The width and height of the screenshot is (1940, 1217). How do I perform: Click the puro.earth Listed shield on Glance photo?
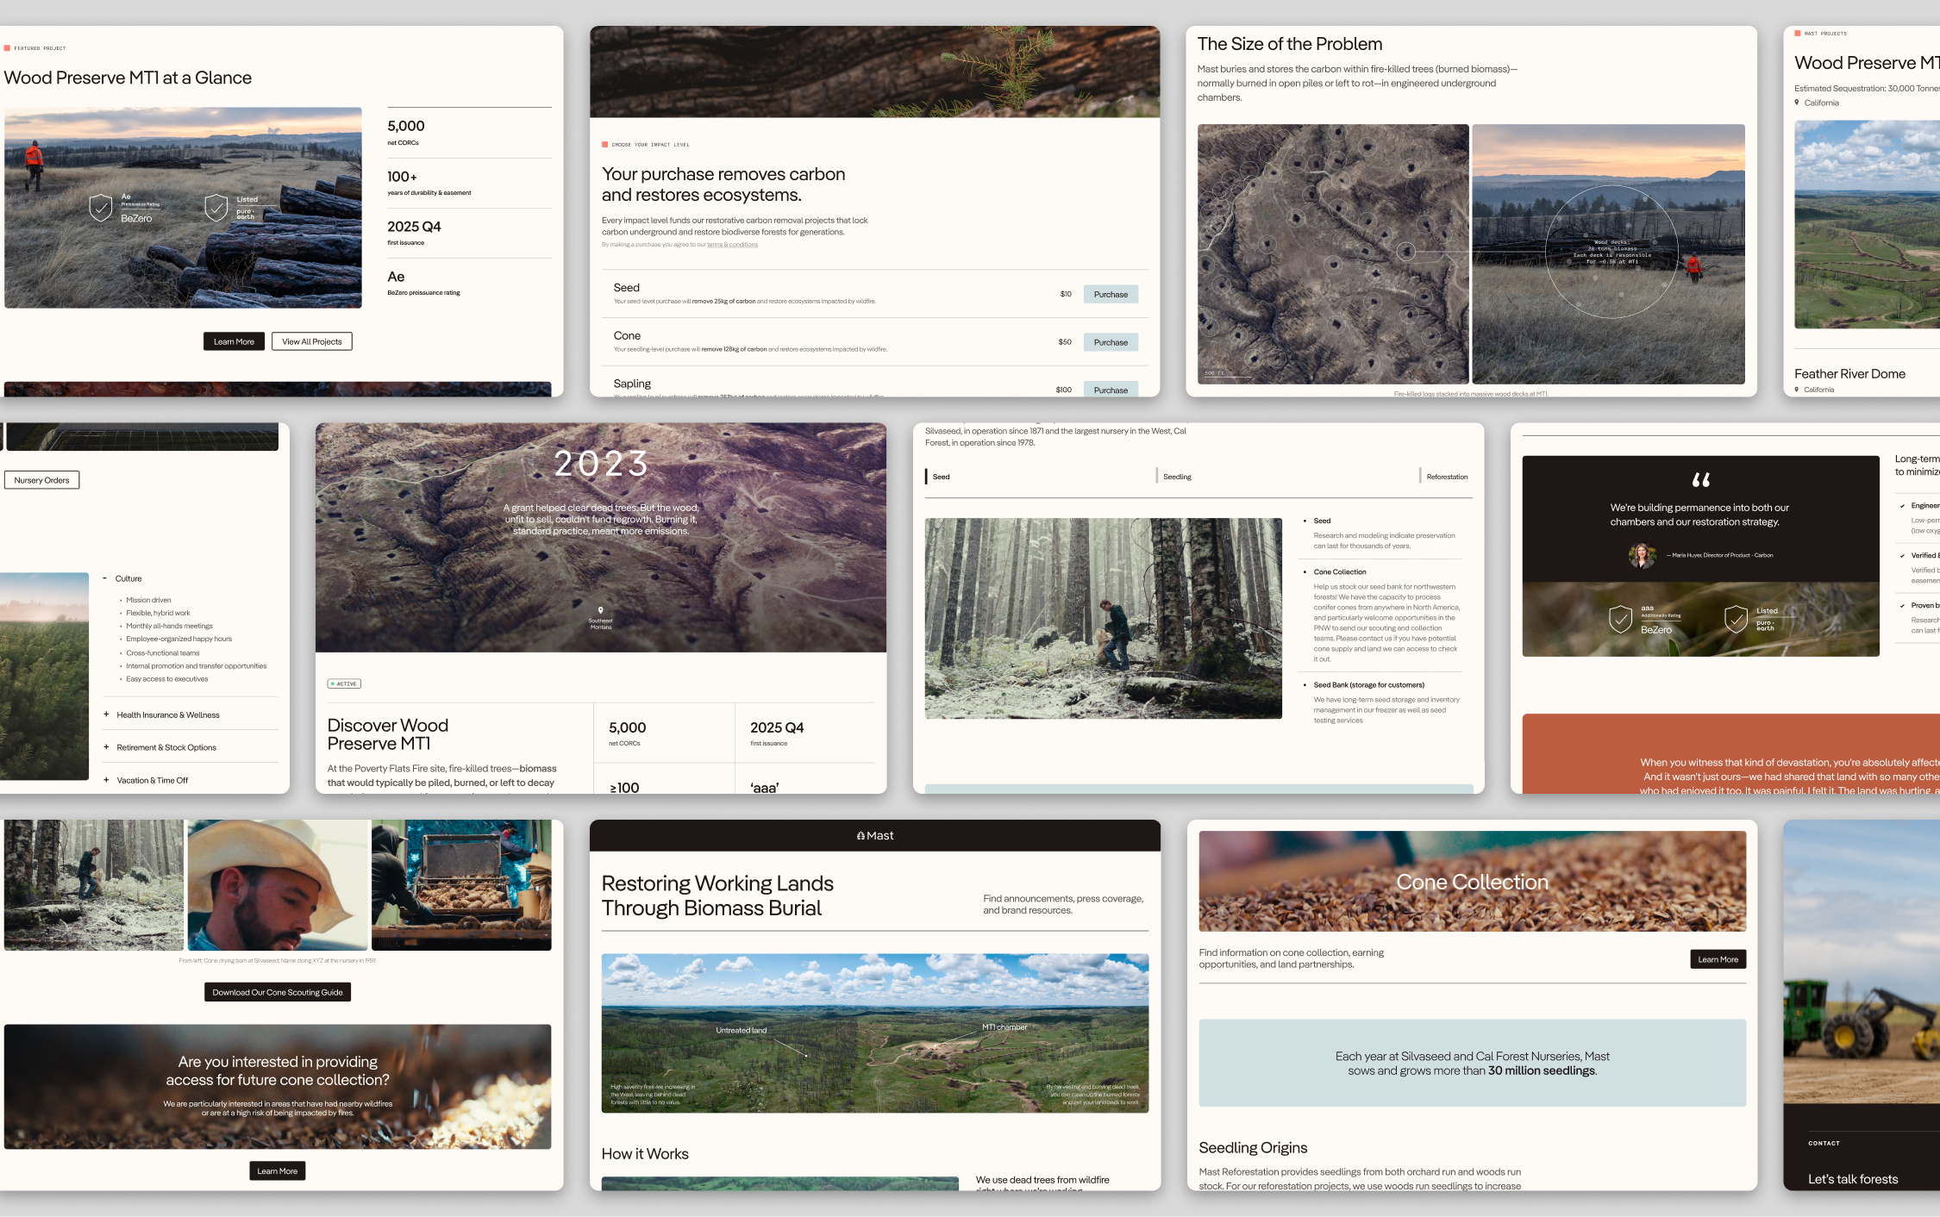216,208
